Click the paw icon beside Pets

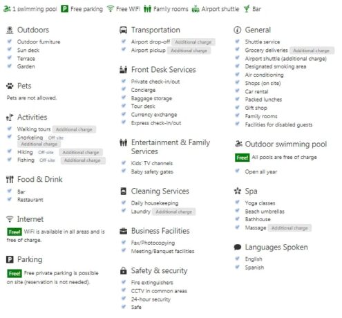(x=10, y=86)
